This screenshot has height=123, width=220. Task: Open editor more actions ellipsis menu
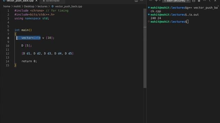[142, 1]
